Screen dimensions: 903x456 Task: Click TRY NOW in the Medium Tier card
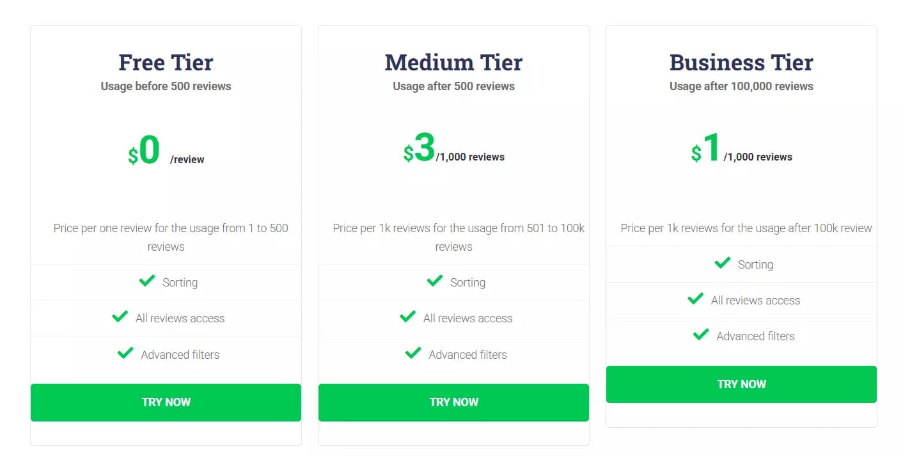click(453, 402)
